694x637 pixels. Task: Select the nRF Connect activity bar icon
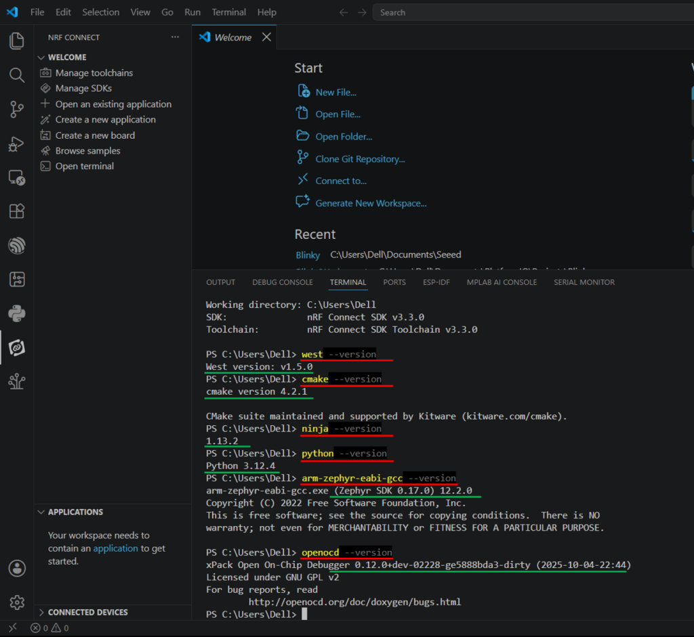17,348
